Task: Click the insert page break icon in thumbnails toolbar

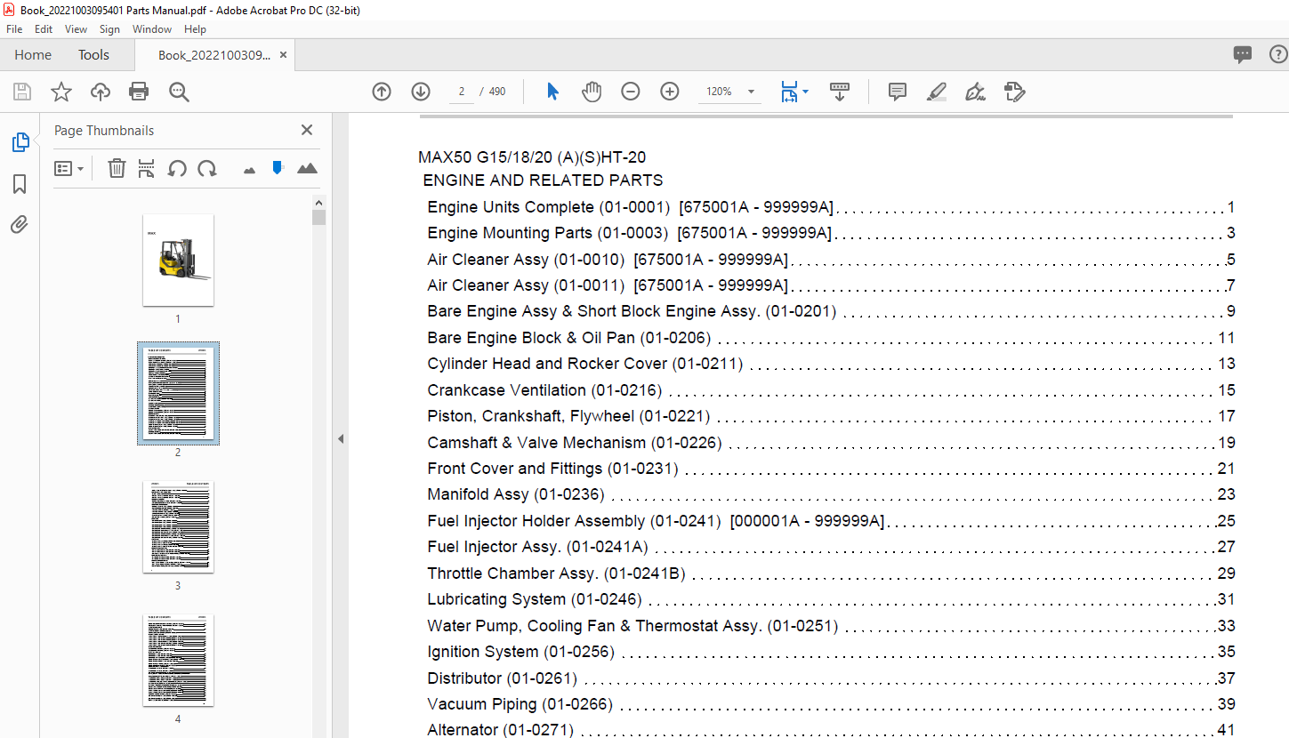Action: 147,168
